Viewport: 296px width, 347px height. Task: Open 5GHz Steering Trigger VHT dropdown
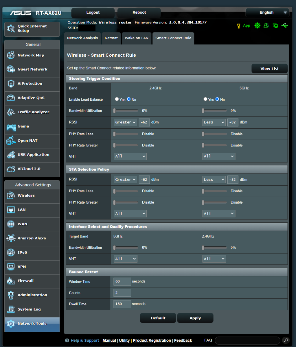[218, 156]
